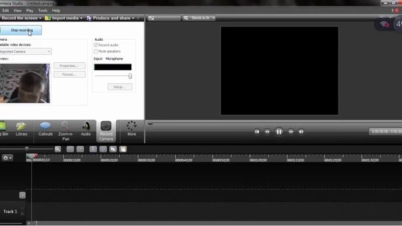Click the timeline Cut (scissors) icon

click(93, 149)
